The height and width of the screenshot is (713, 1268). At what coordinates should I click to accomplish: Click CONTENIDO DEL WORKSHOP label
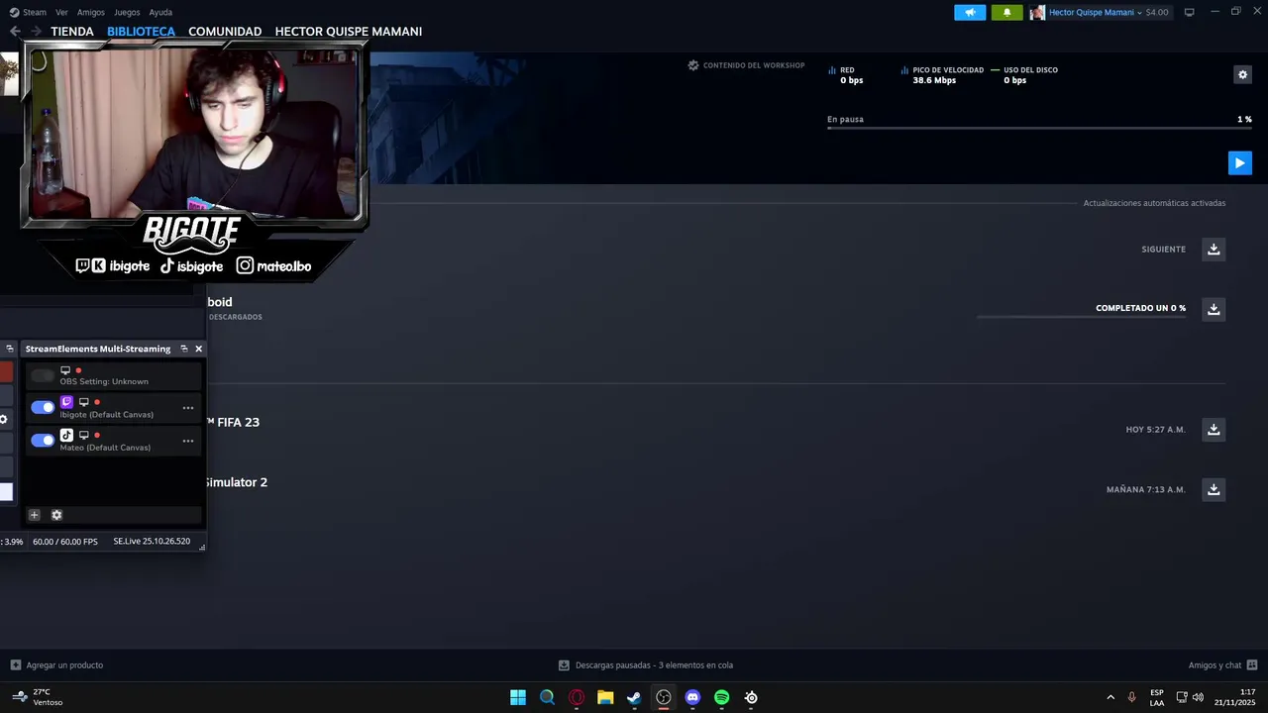click(x=754, y=65)
